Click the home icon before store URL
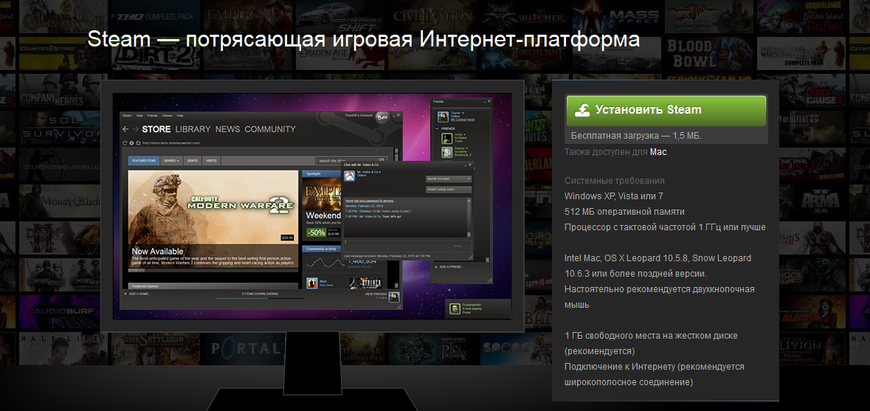Viewport: 870px width, 411px height. click(138, 143)
